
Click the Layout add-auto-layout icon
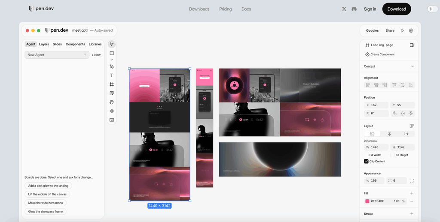(x=412, y=126)
